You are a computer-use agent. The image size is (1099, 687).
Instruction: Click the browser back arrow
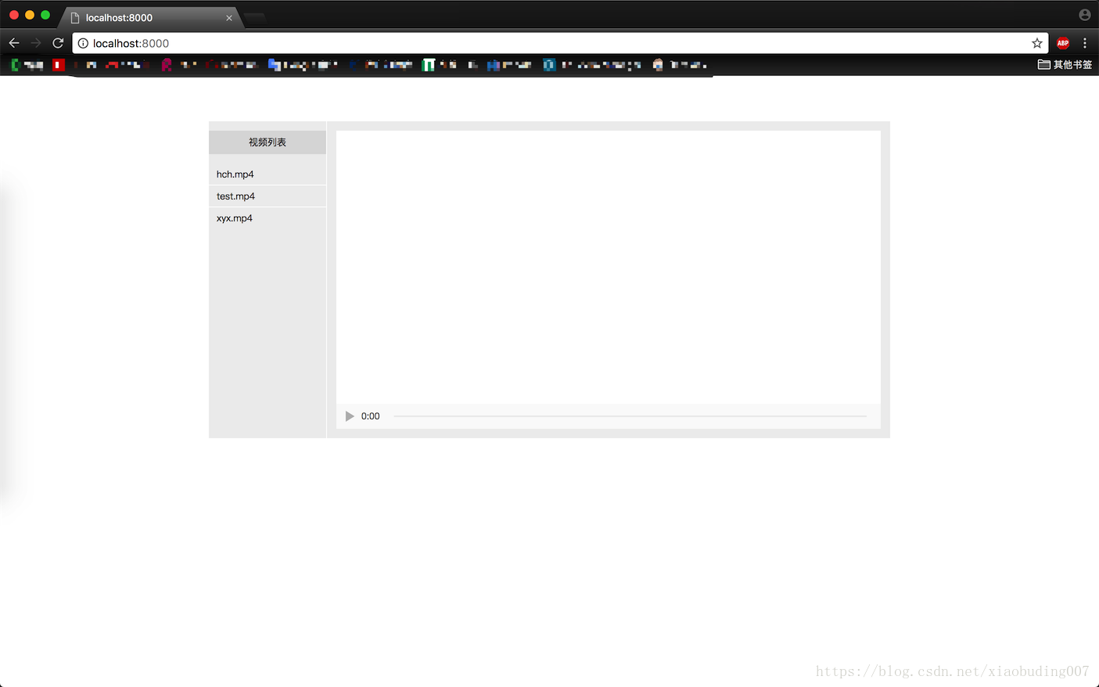(14, 43)
